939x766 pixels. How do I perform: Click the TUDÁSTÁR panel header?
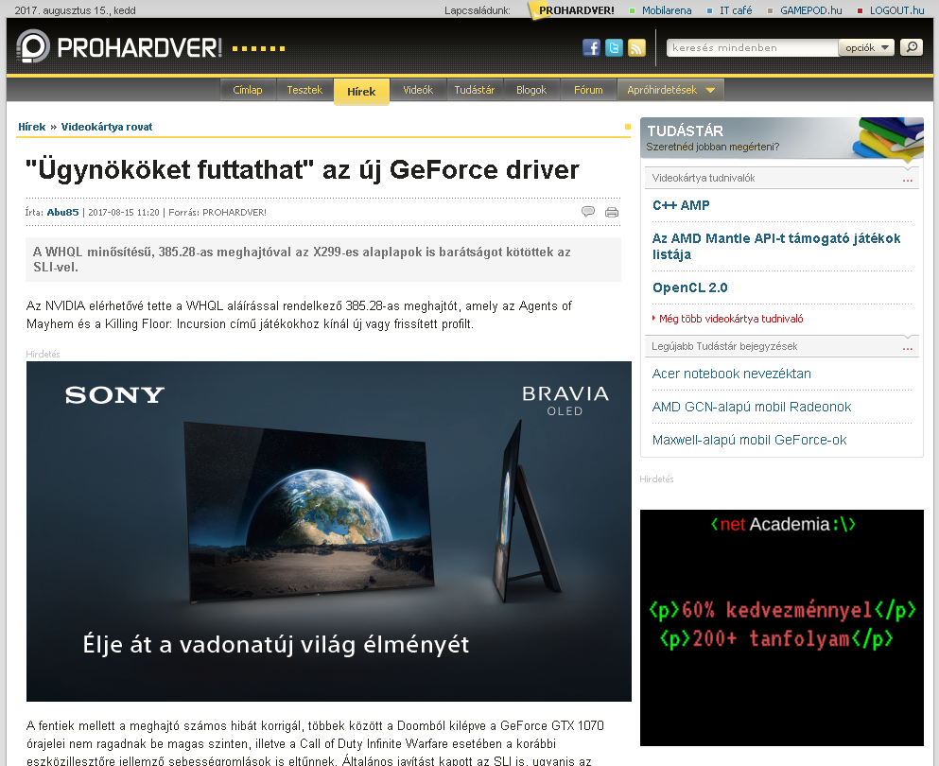point(781,138)
